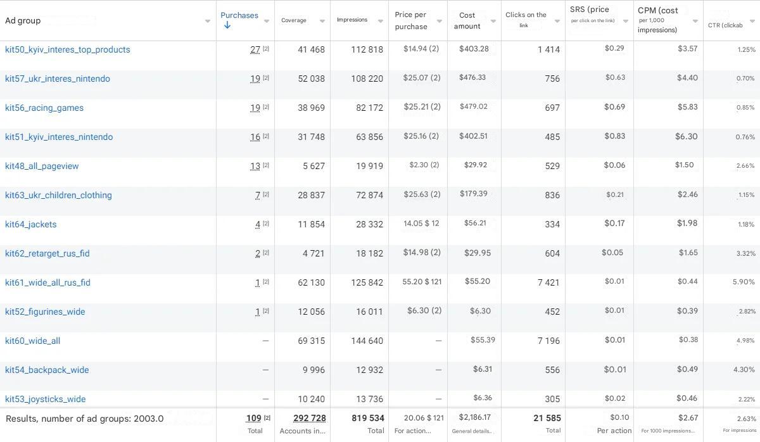Open the kit57_ukr_interes_nintendo ad group
Viewport: 760px width, 442px height.
(58, 79)
